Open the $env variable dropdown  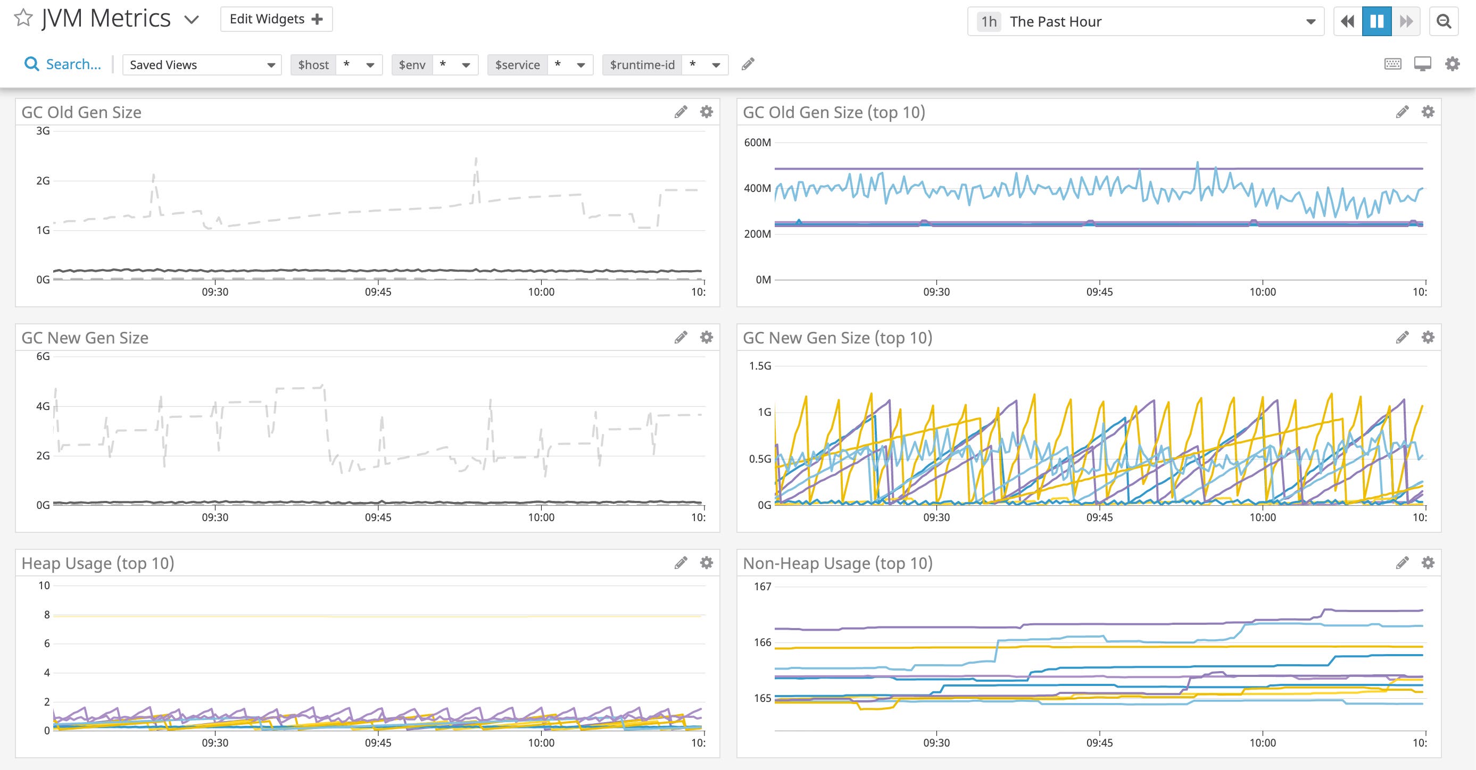click(468, 65)
